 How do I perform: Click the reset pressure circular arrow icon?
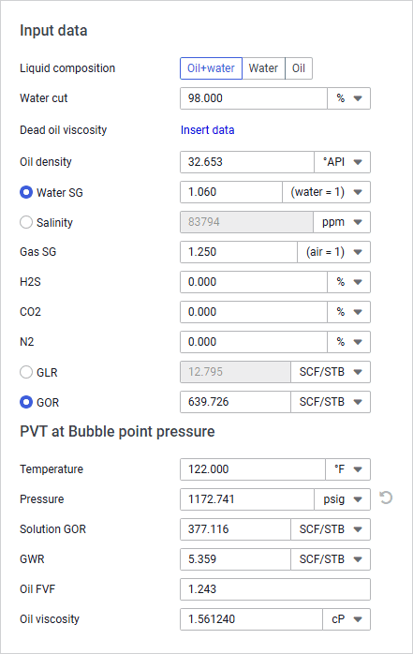coord(386,498)
